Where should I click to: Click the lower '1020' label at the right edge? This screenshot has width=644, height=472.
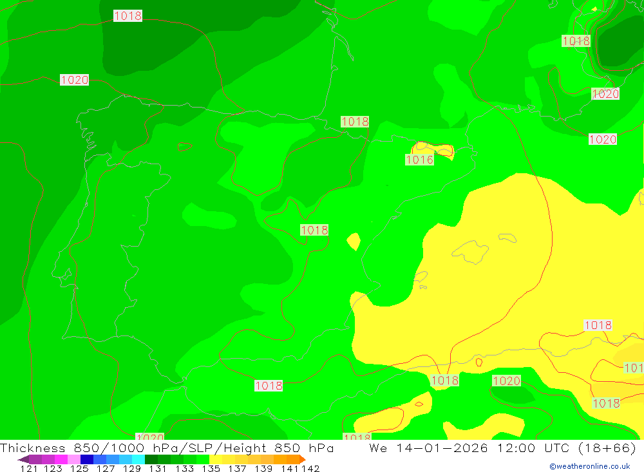click(603, 139)
